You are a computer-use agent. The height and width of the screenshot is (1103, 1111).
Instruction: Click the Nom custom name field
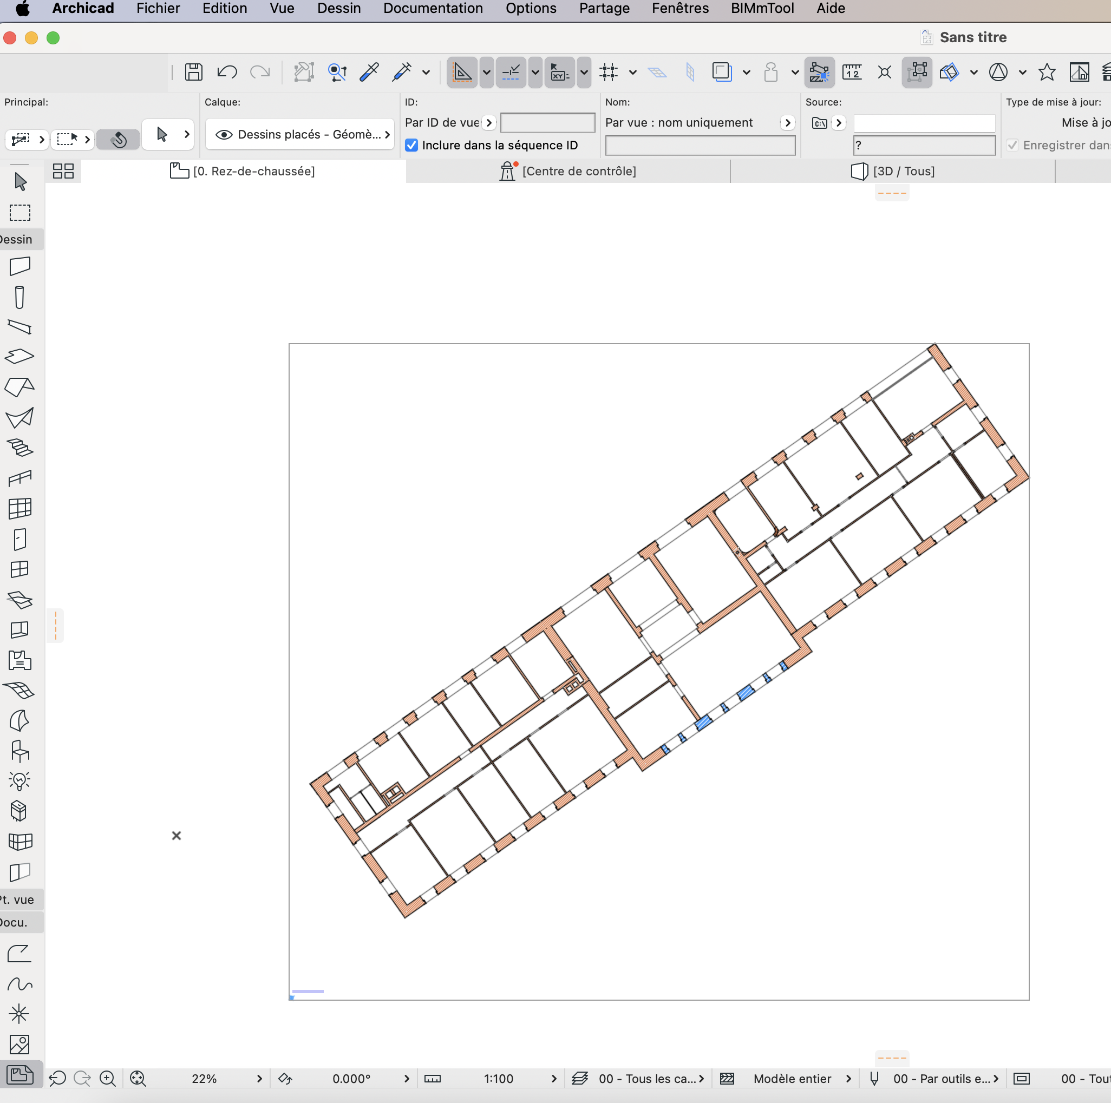click(700, 146)
